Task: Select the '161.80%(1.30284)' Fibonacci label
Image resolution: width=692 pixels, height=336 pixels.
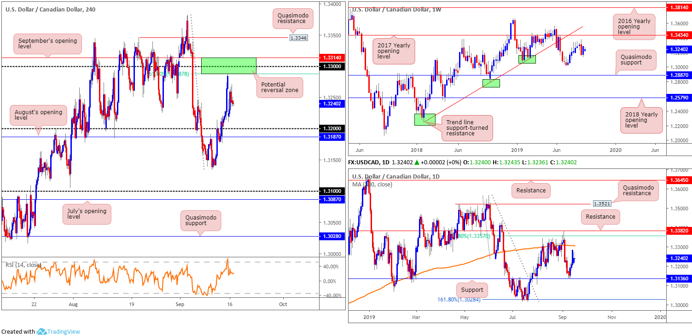Action: pos(459,300)
